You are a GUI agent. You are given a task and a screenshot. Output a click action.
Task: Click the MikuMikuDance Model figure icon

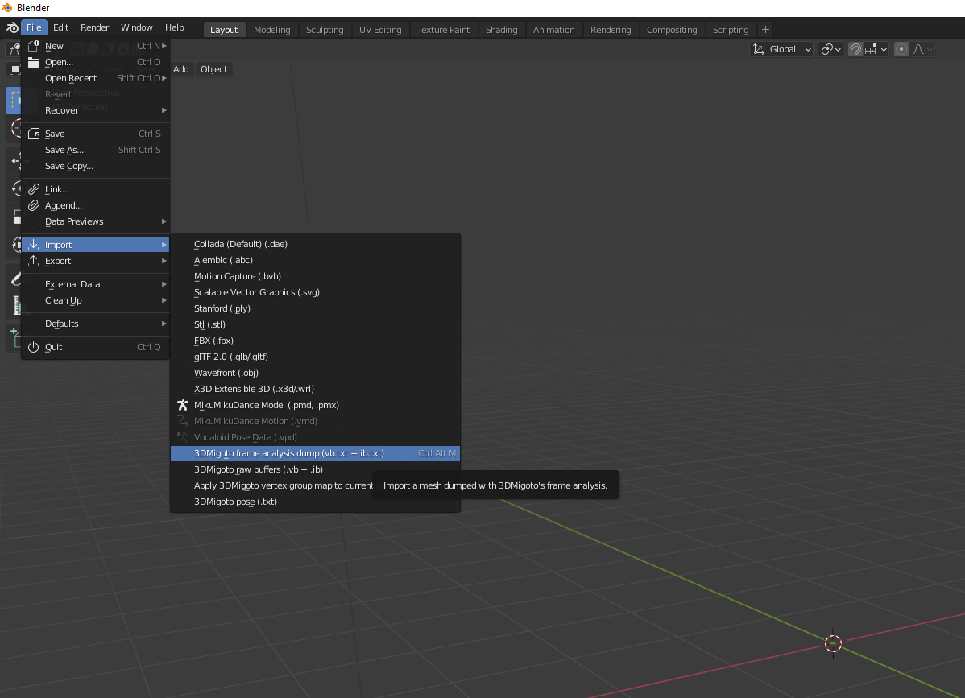[183, 405]
